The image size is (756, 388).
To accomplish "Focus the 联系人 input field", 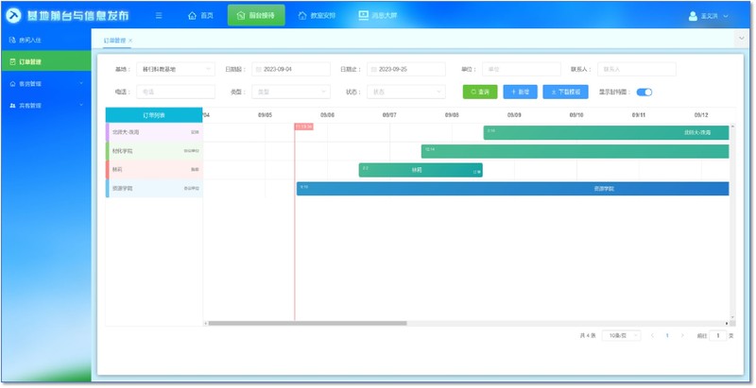I will click(x=636, y=69).
